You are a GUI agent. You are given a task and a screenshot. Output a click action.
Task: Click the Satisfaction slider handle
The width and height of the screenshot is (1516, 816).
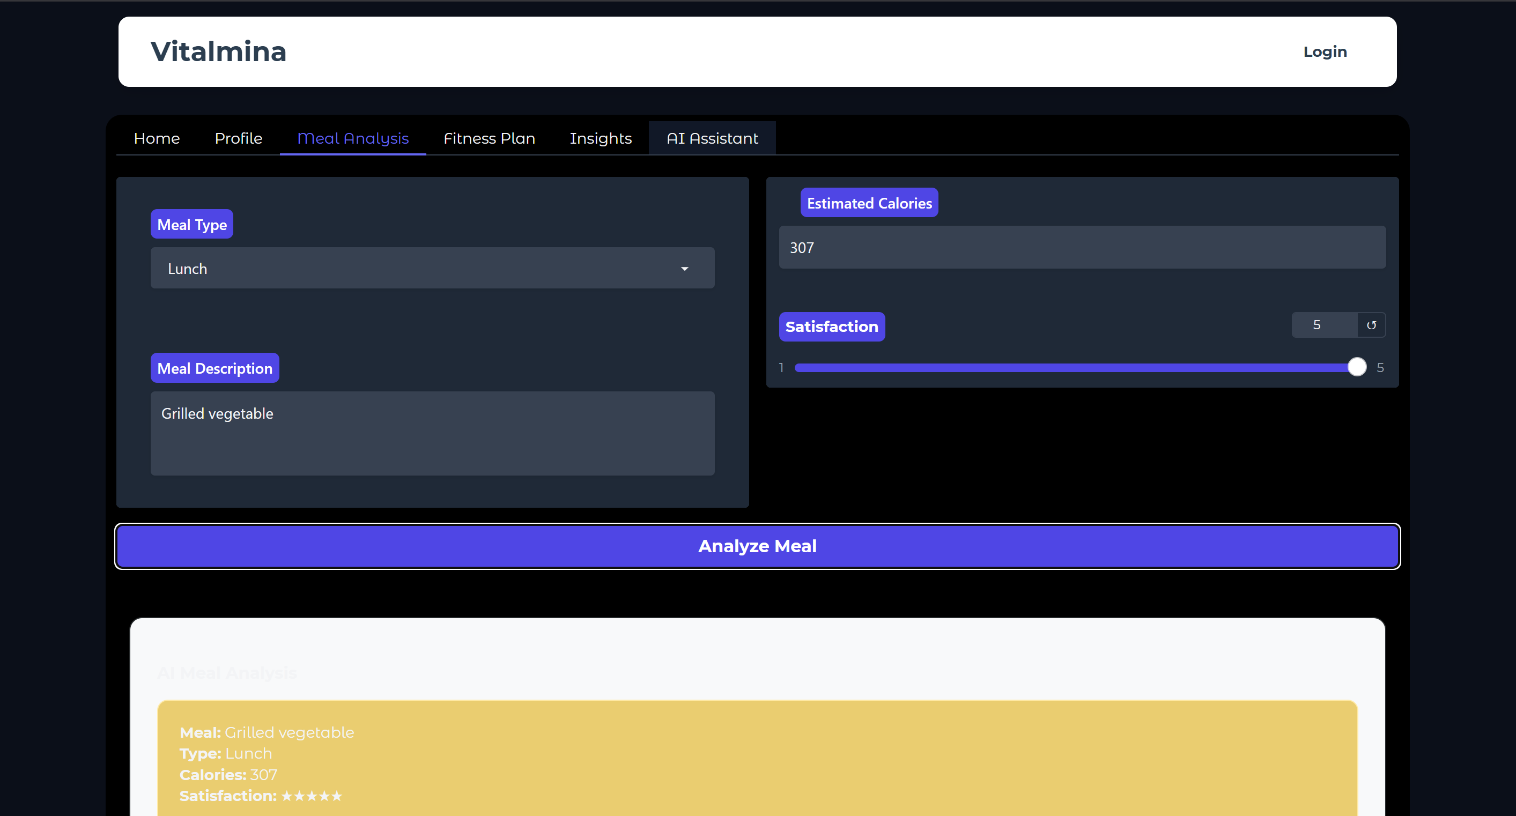click(x=1357, y=367)
